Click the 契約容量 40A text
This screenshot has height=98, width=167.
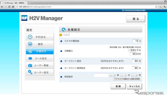pyautogui.click(x=115, y=47)
